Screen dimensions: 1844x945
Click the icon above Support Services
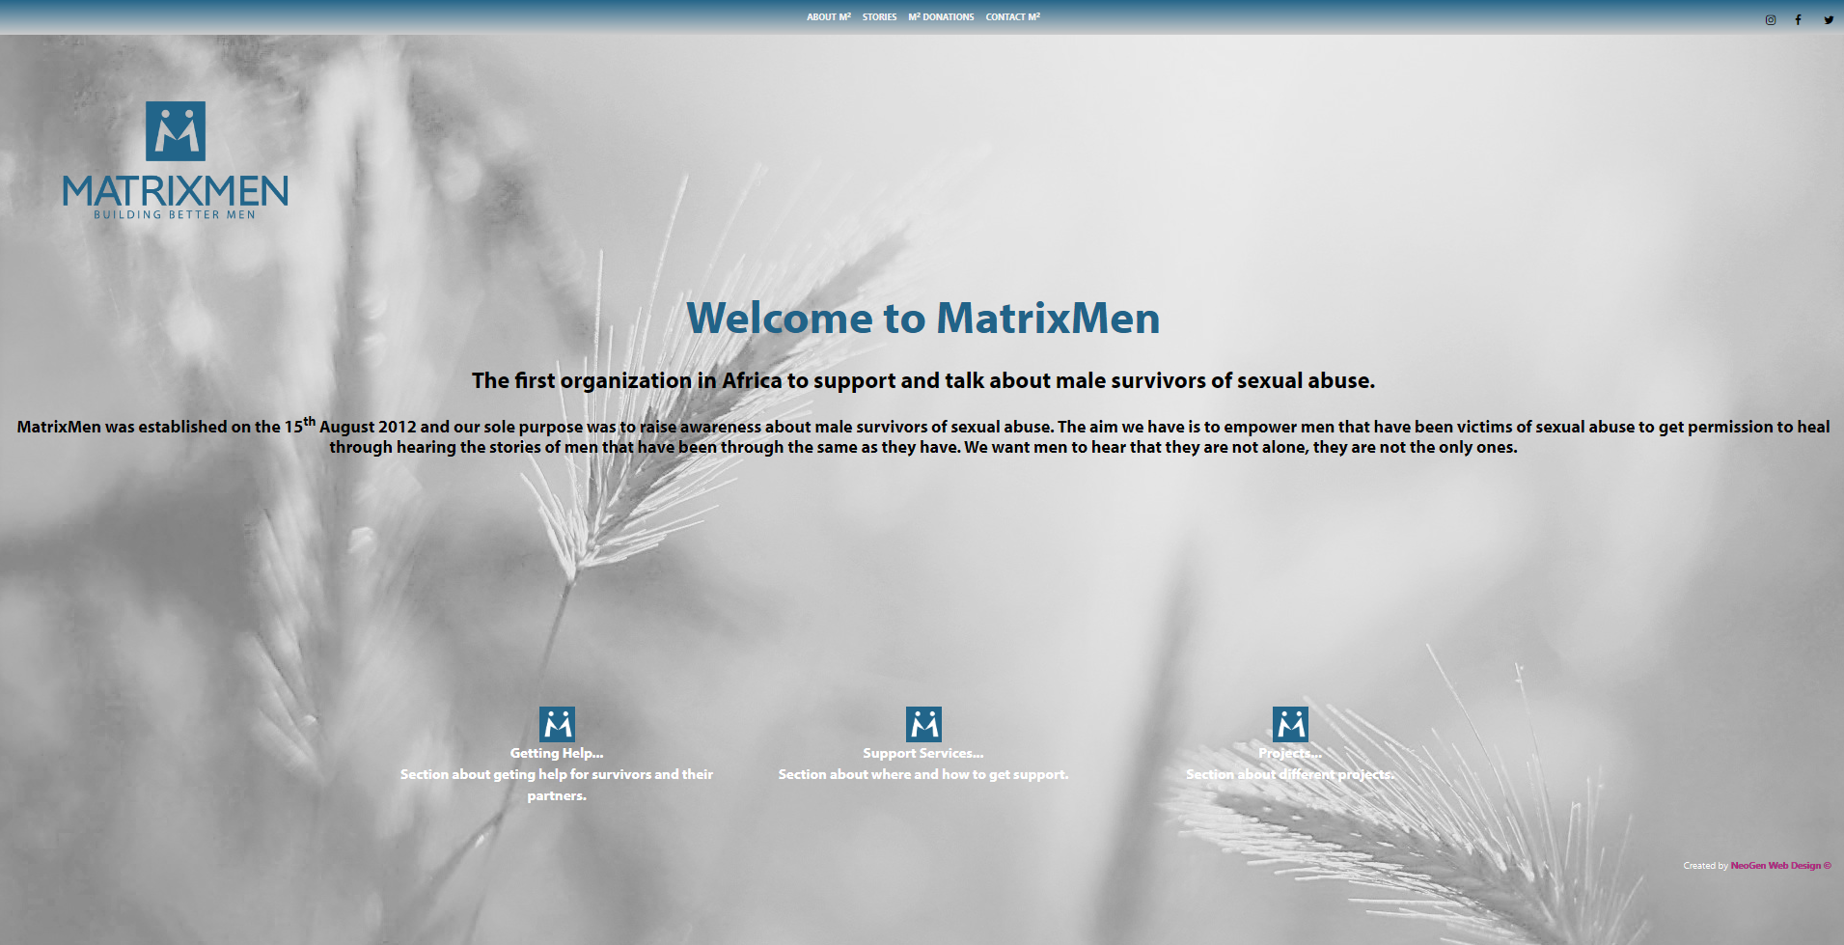[x=923, y=724]
